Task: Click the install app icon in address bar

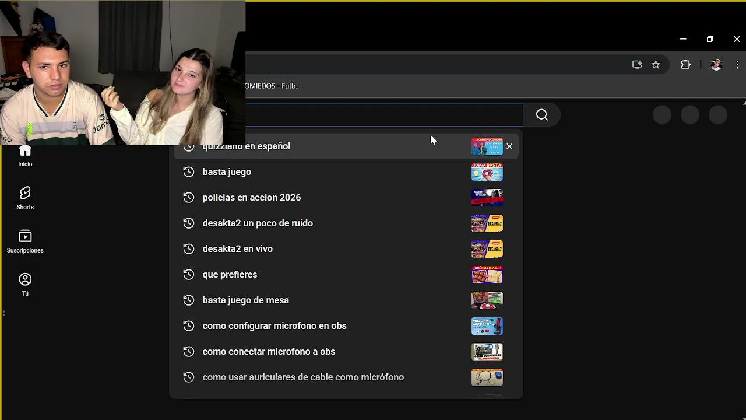Action: 637,65
